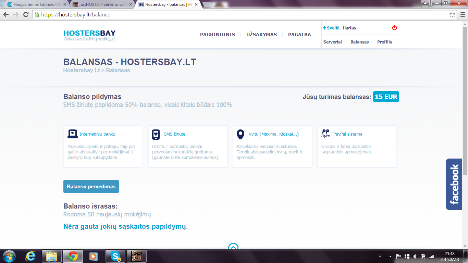Click the red logout power icon
This screenshot has height=263, width=468.
394,28
